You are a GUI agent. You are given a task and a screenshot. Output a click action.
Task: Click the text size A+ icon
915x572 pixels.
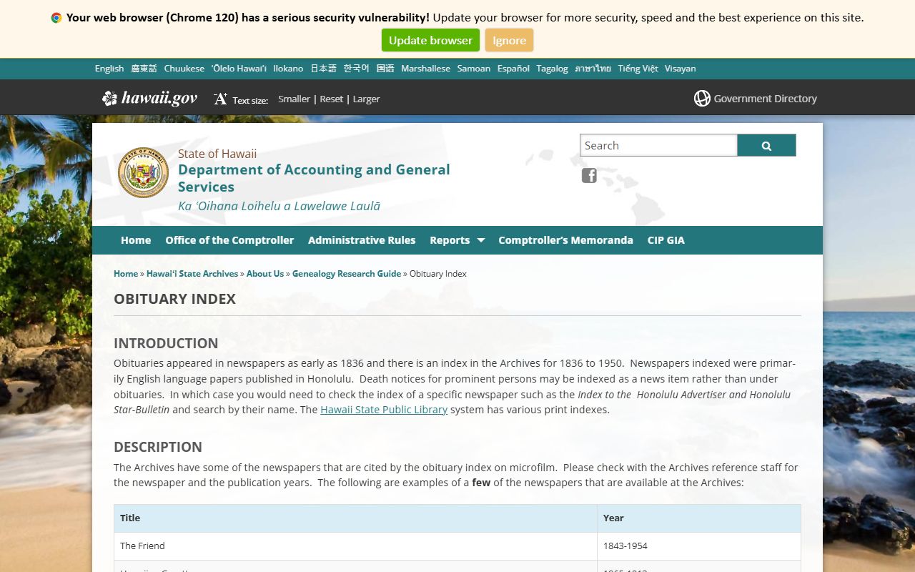pos(220,99)
